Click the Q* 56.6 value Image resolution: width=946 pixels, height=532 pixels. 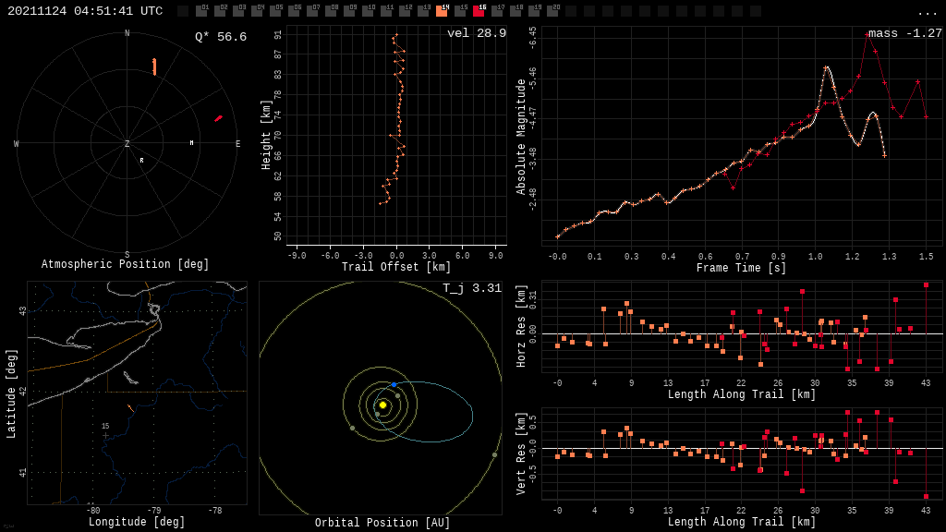tap(221, 37)
